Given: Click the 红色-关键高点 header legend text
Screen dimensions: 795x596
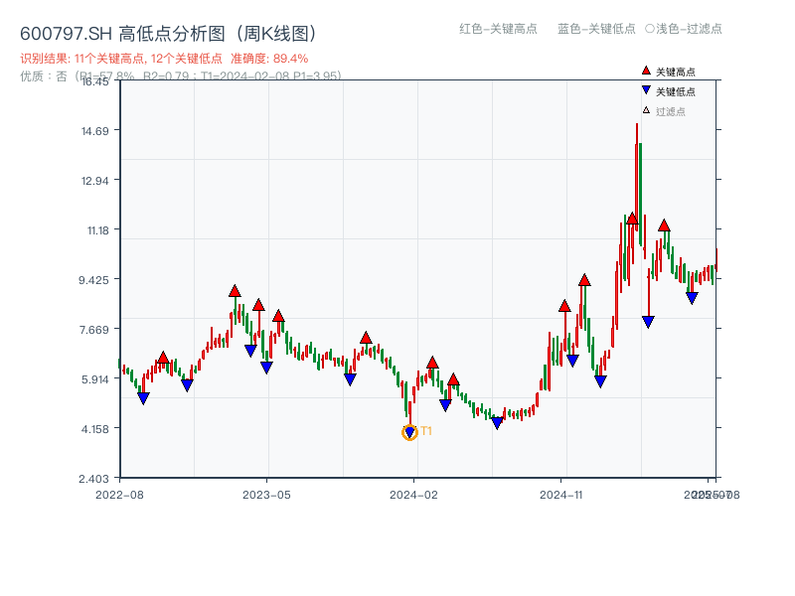Looking at the screenshot, I should 498,29.
